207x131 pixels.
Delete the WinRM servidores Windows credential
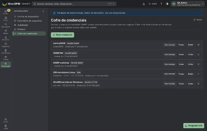coord(198,84)
